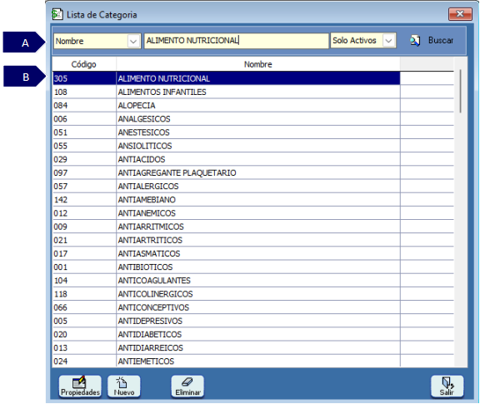Expand the Solo Activos filter dropdown
This screenshot has width=480, height=404.
pos(388,40)
